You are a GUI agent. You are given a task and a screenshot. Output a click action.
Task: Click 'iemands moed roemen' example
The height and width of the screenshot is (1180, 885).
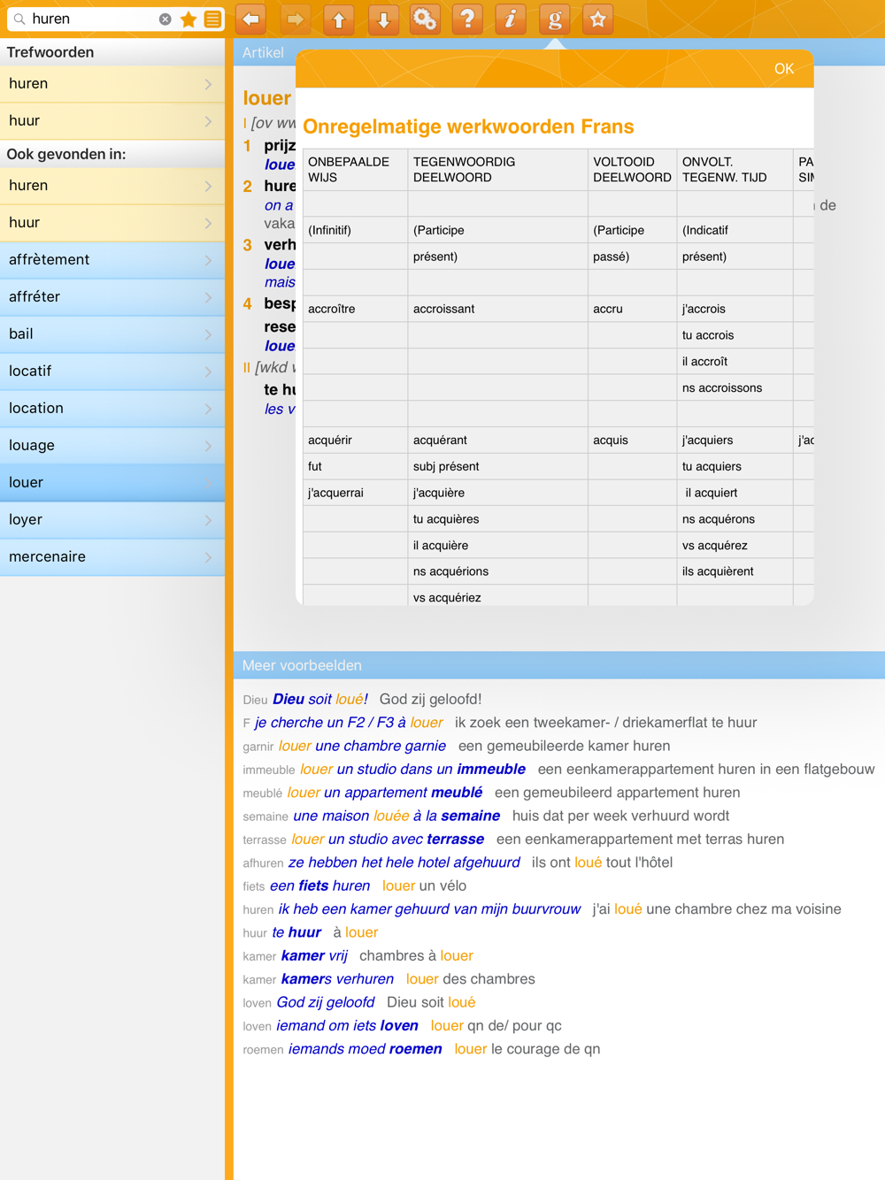tap(366, 1049)
